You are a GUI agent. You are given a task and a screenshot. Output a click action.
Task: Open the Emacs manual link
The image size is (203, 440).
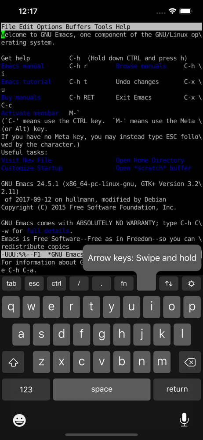click(x=23, y=66)
